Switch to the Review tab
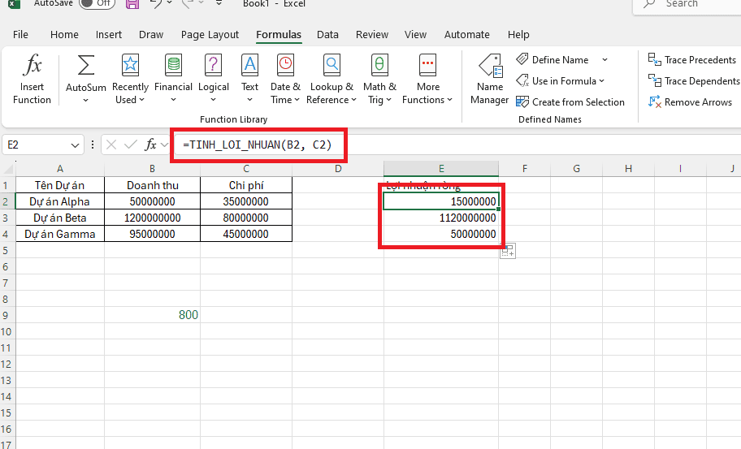This screenshot has width=741, height=449. 372,34
